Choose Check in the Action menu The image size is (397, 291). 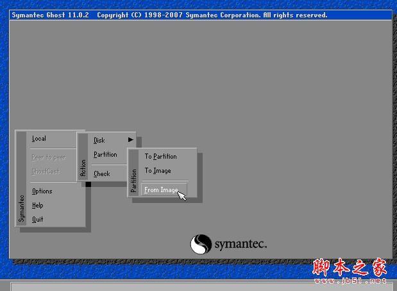[102, 173]
